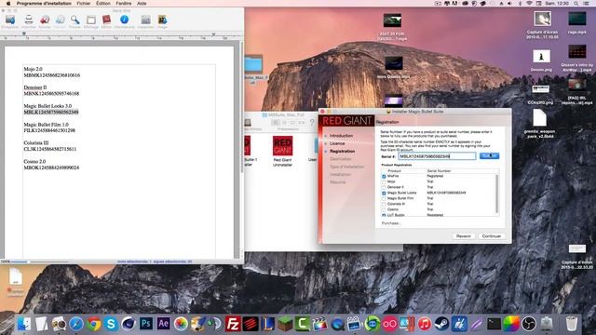Open the Photos app in the Dock
Image resolution: width=596 pixels, height=335 pixels.
[x=181, y=324]
